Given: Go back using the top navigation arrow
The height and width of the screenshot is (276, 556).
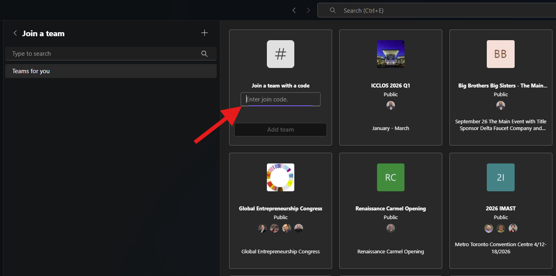Looking at the screenshot, I should click(294, 10).
